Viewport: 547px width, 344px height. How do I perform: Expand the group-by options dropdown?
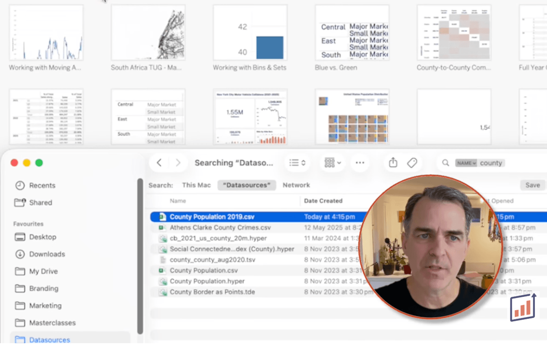[x=333, y=163]
